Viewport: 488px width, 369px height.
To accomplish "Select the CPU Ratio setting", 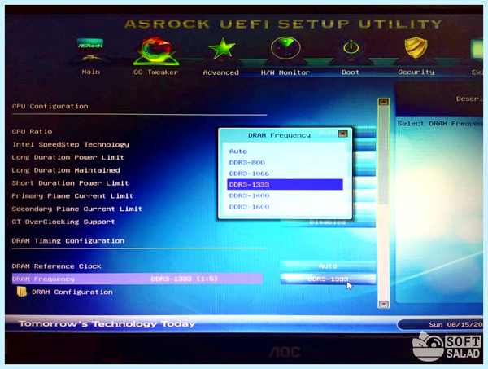I will tap(32, 131).
